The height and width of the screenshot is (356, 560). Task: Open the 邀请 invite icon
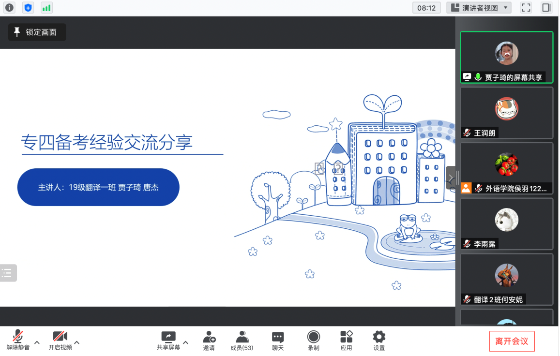coord(209,340)
